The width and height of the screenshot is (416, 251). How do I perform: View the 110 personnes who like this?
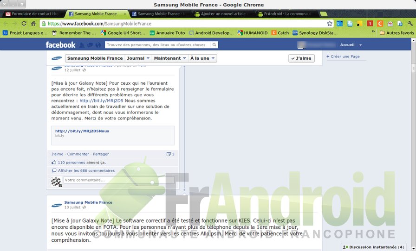pos(71,162)
